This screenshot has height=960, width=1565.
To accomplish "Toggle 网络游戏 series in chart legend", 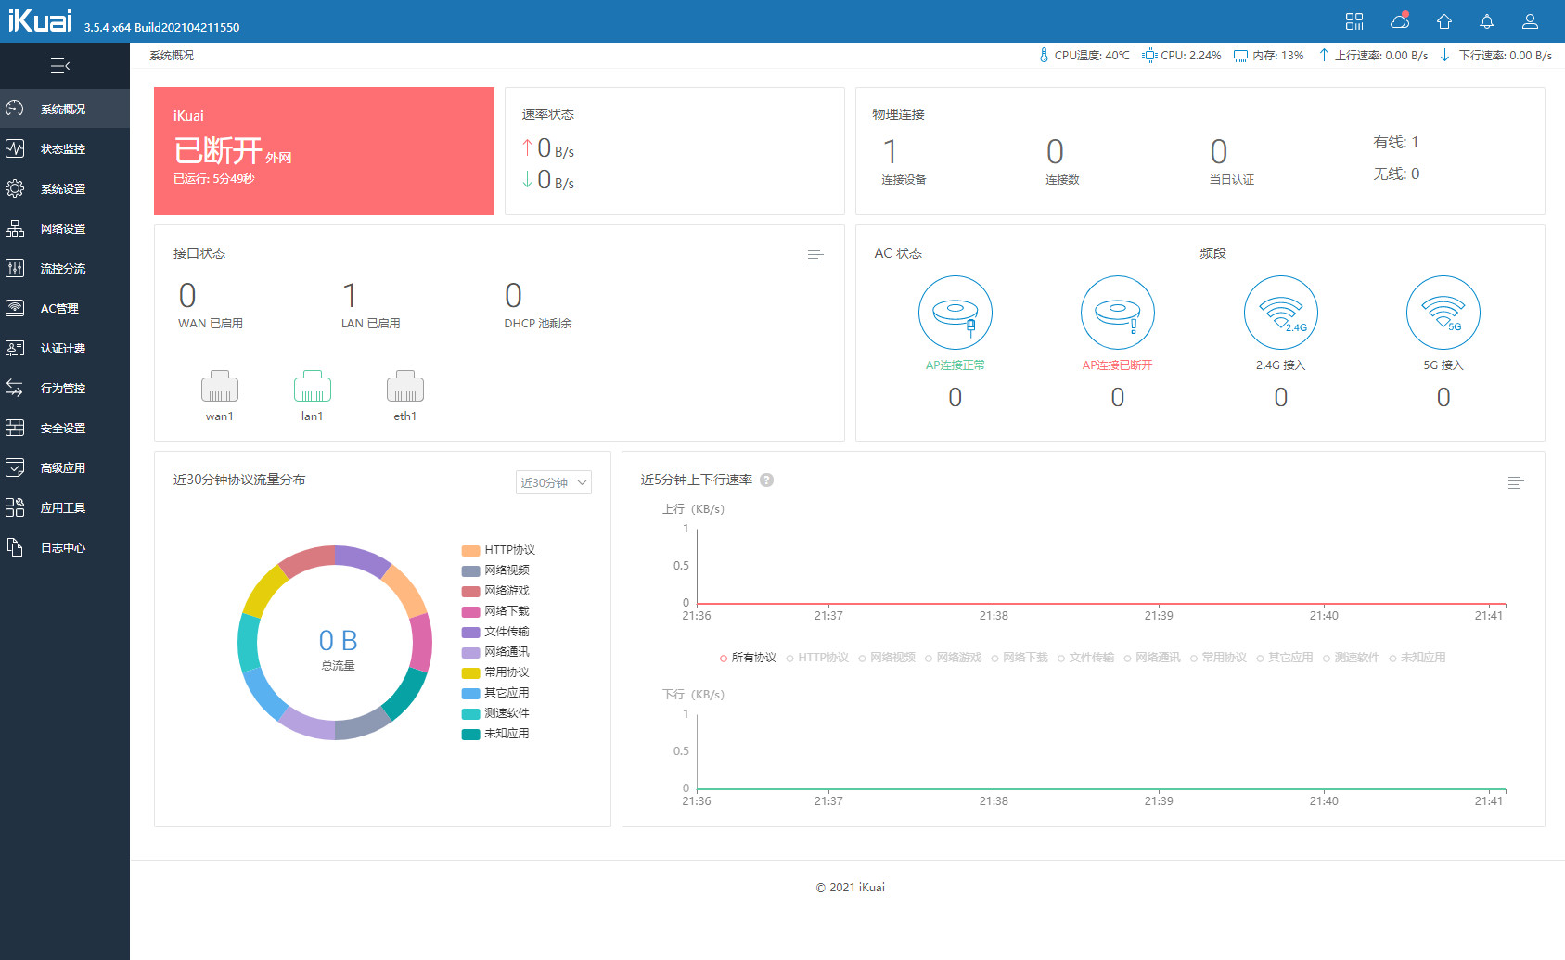I will coord(953,658).
